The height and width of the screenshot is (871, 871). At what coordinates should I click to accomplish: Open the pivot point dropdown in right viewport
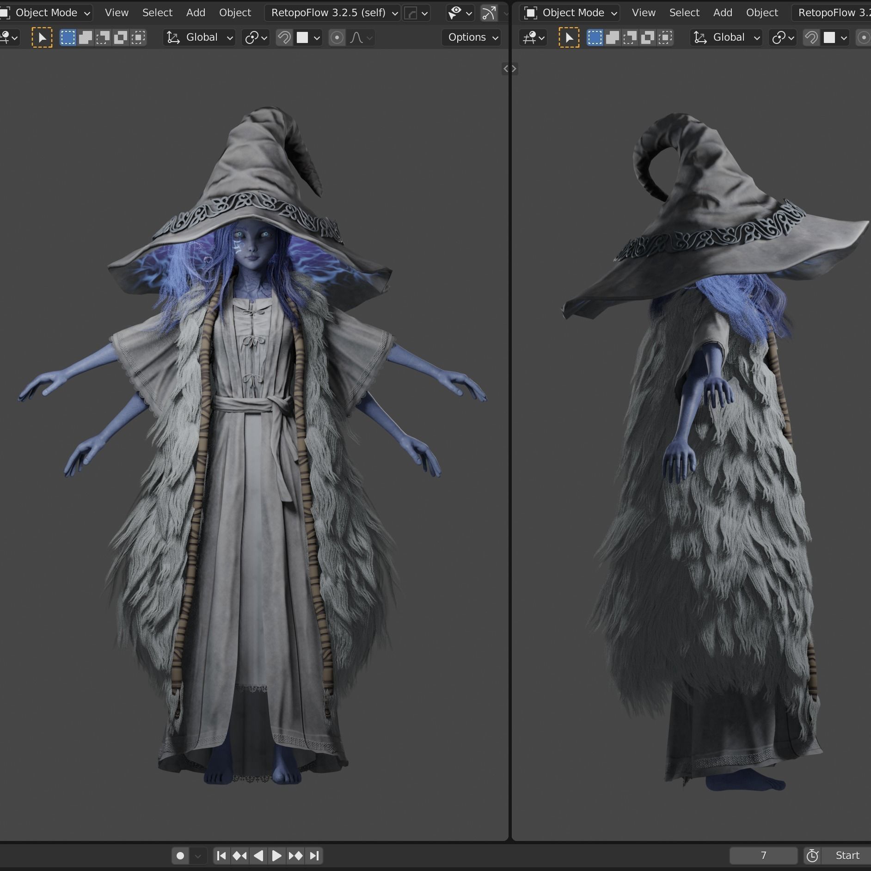point(783,37)
